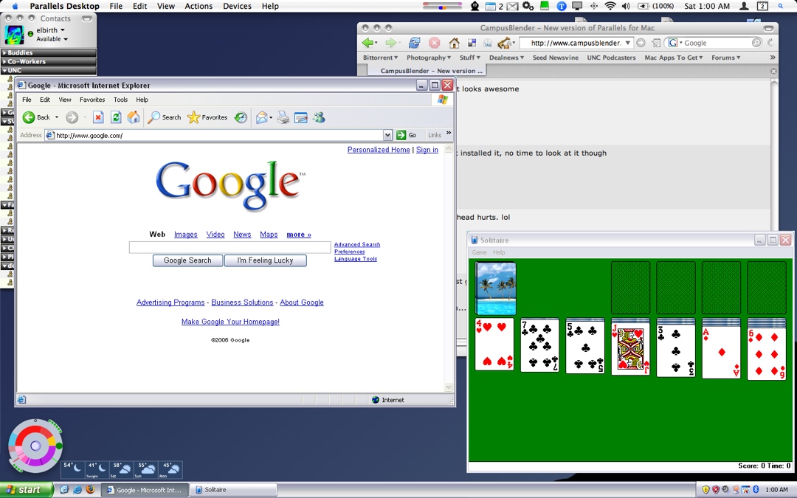Click the Refresh icon in Internet Explorer toolbar

116,117
